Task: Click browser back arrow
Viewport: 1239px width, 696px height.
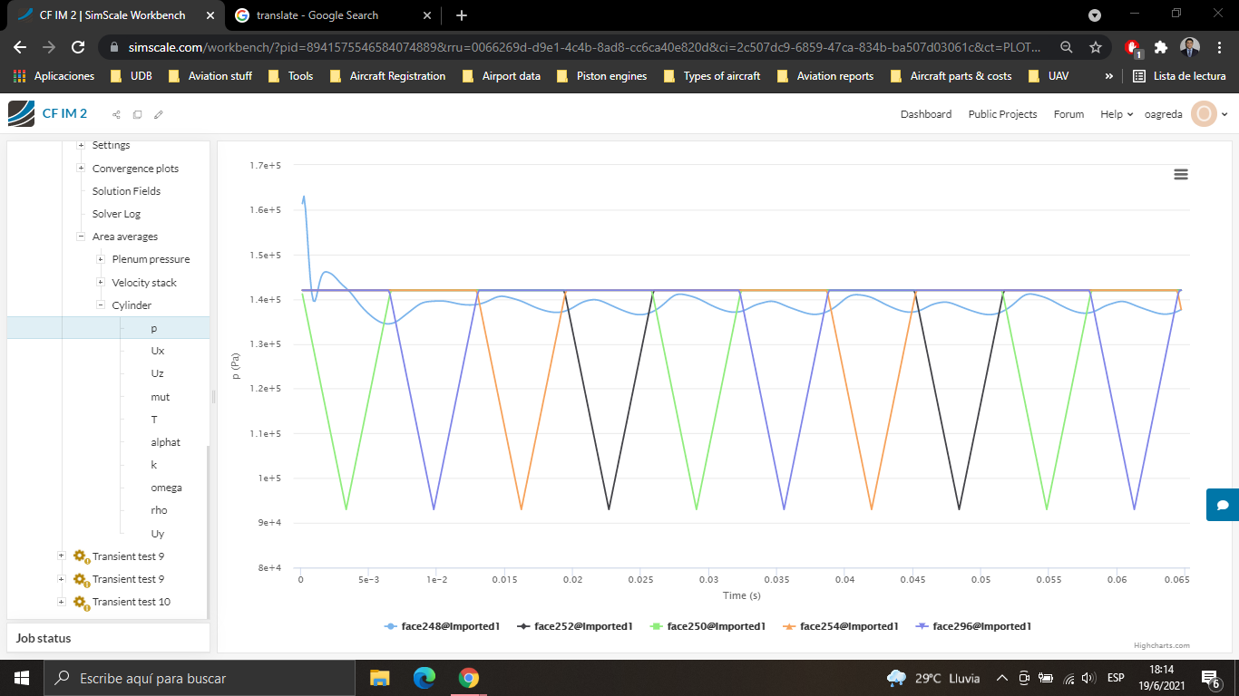Action: (x=20, y=47)
